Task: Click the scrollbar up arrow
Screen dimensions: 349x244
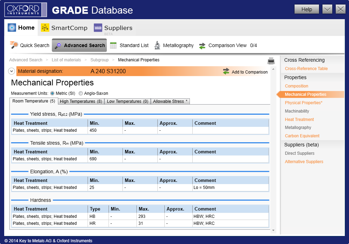Action: click(273, 69)
